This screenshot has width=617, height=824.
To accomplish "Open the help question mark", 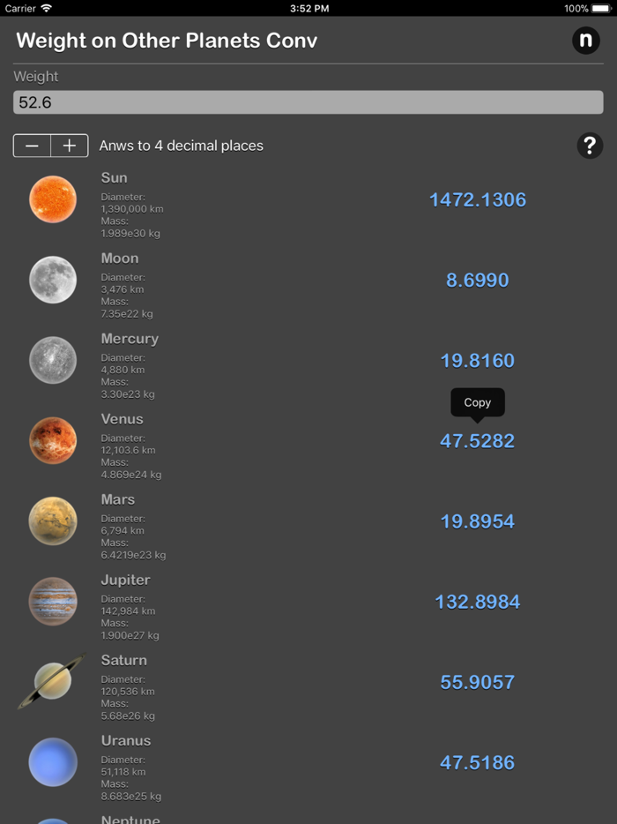I will [590, 146].
